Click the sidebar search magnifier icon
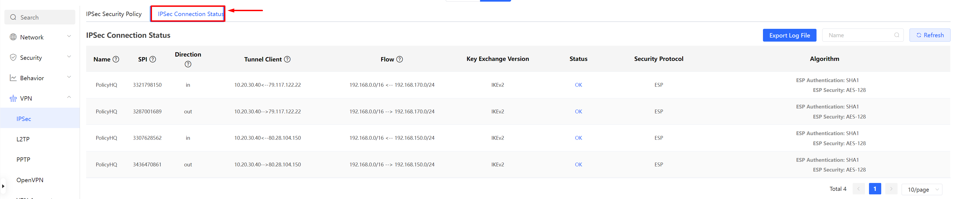This screenshot has height=199, width=956. coord(13,17)
